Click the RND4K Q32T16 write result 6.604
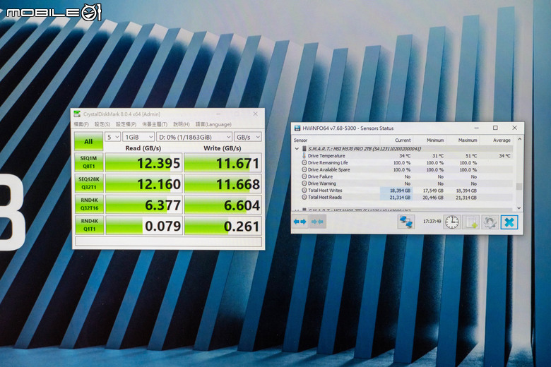This screenshot has height=367, width=551. point(223,205)
